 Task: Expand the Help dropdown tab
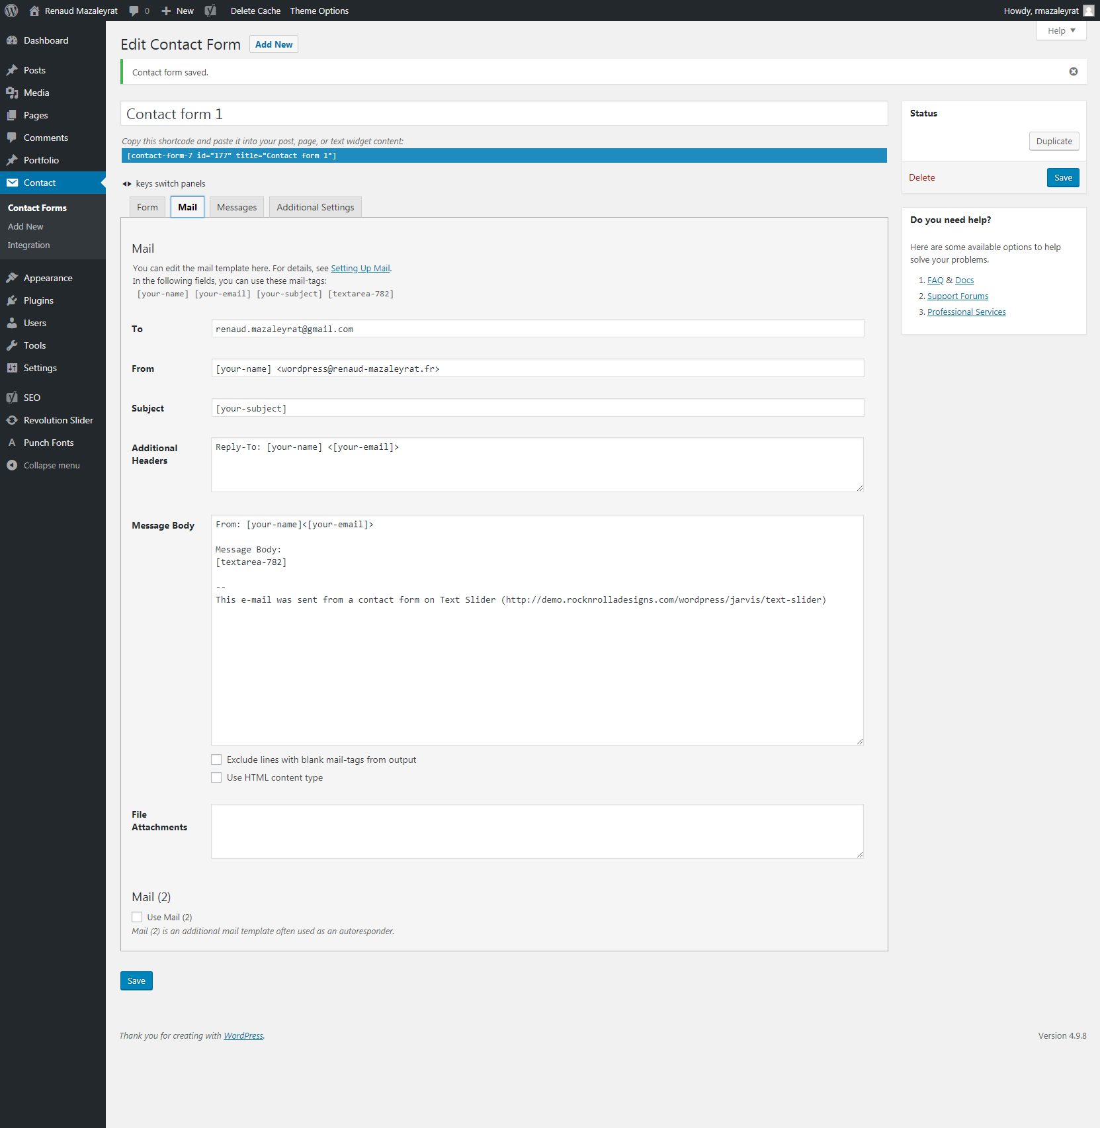point(1061,30)
